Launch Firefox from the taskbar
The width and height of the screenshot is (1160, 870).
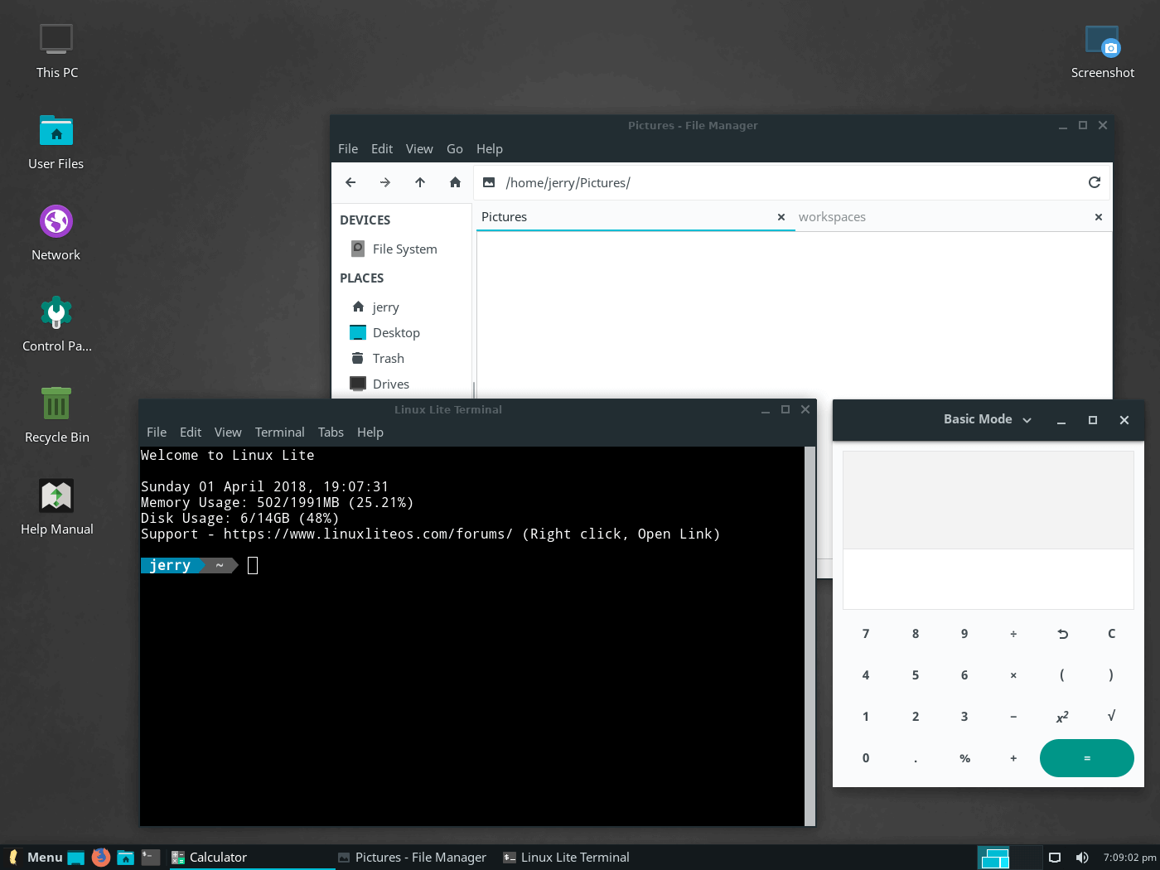pyautogui.click(x=101, y=858)
